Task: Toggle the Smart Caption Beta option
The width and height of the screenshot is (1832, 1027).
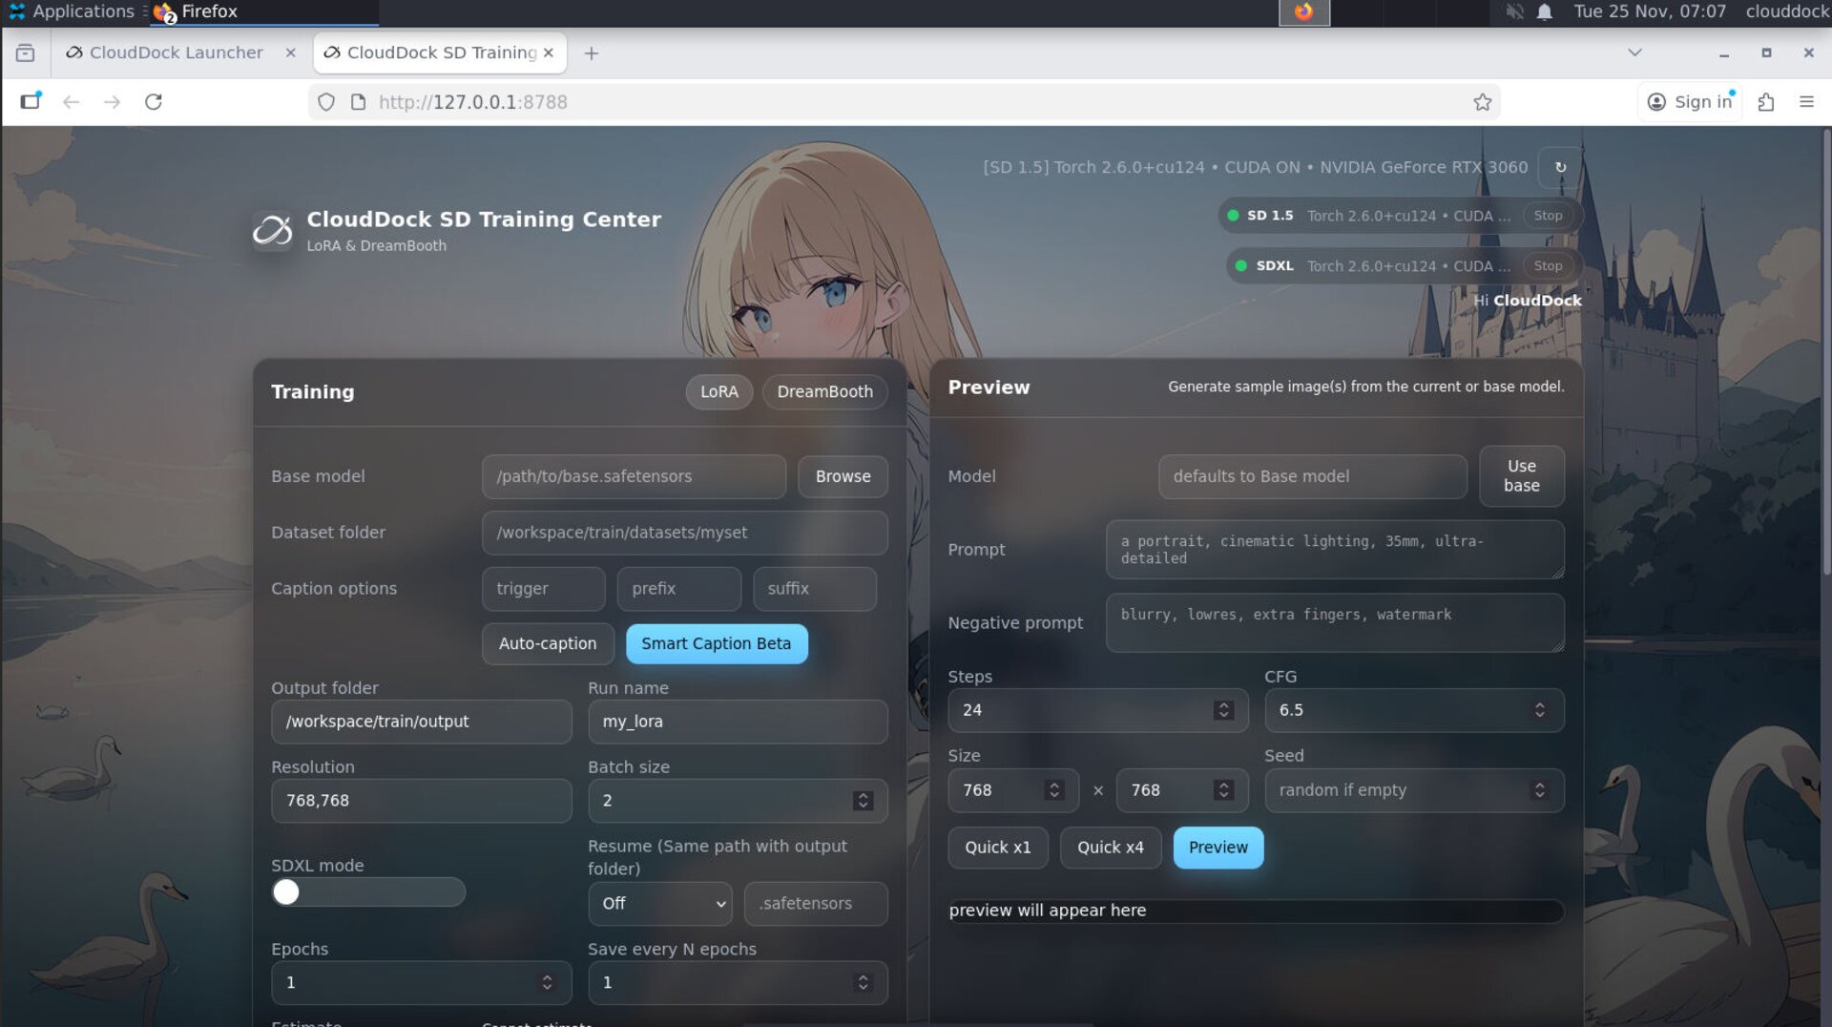Action: [x=716, y=643]
